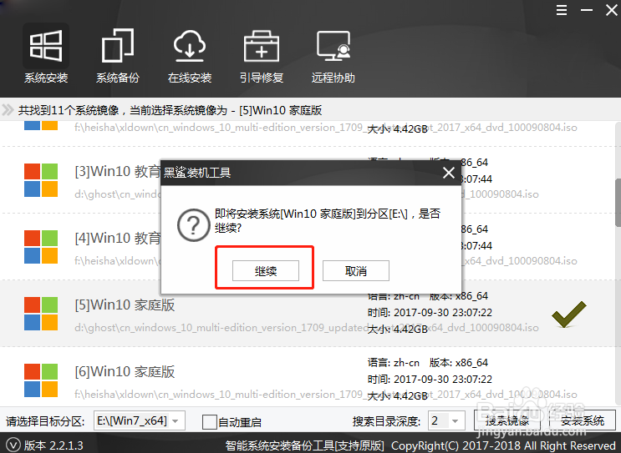Open the 搜索目录深度 dropdown showing 2
Viewport: 621px width, 453px height.
click(447, 421)
